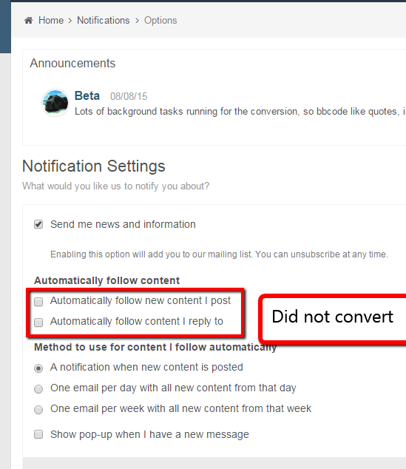The width and height of the screenshot is (406, 469).
Task: Click the announcement date 08/08/15
Action: [129, 96]
